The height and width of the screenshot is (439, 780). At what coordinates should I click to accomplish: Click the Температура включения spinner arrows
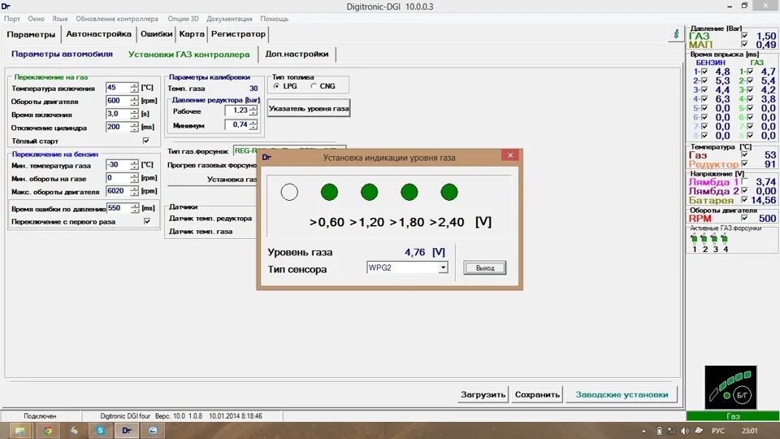tap(134, 88)
